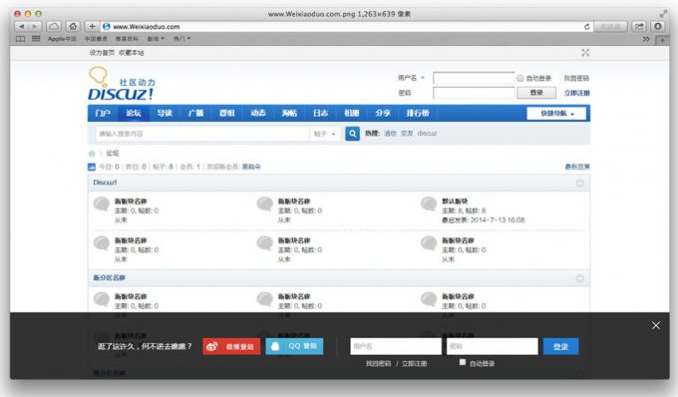
Task: Toggle auto-login checkbox in header login
Action: (520, 78)
